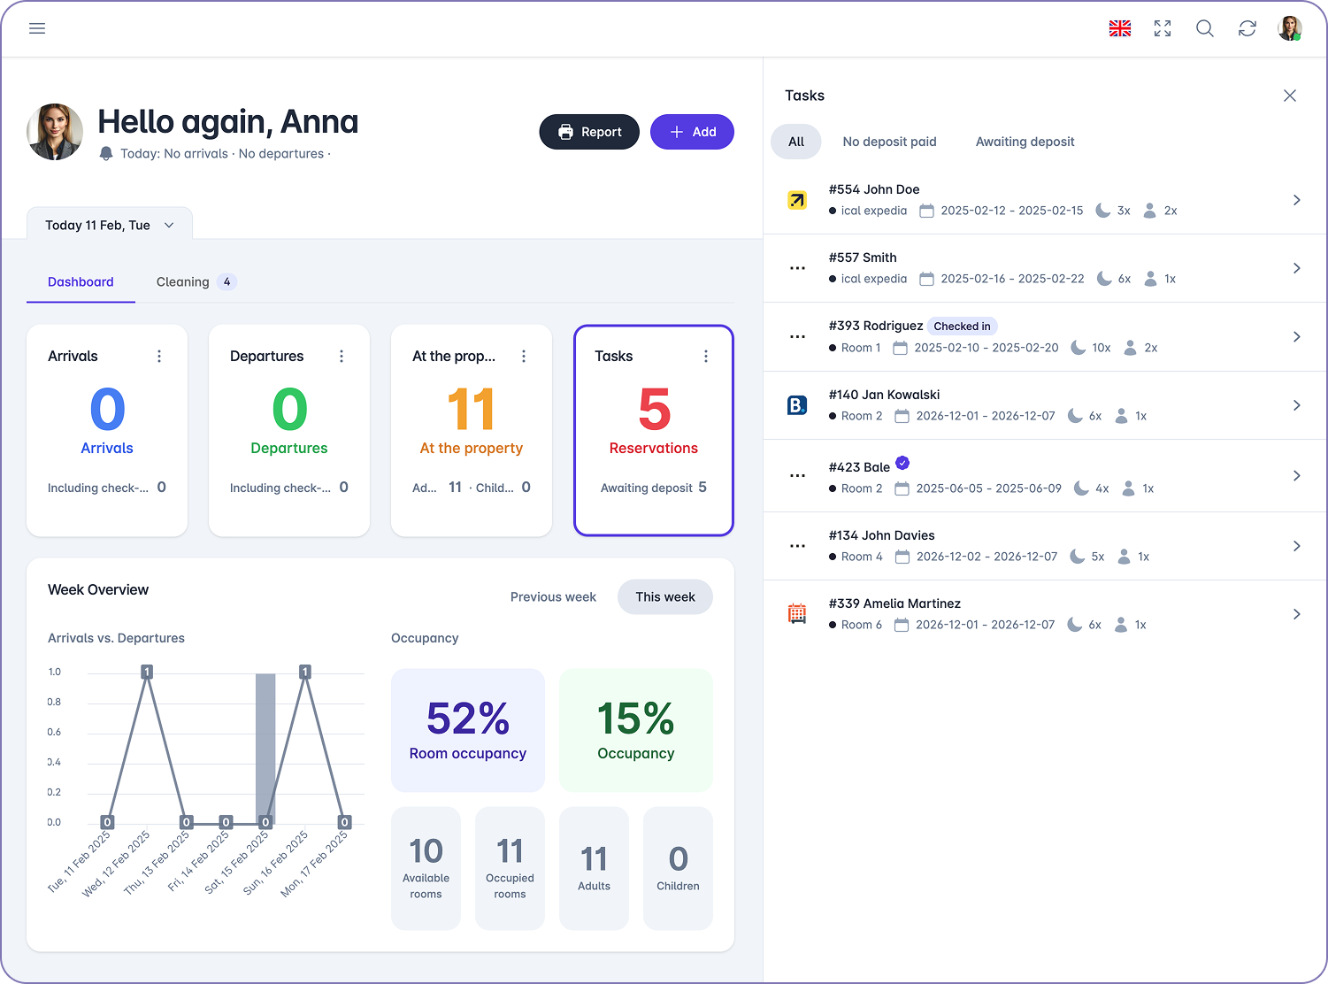Select the Awaiting deposit filter tab
1328x984 pixels.
point(1025,142)
